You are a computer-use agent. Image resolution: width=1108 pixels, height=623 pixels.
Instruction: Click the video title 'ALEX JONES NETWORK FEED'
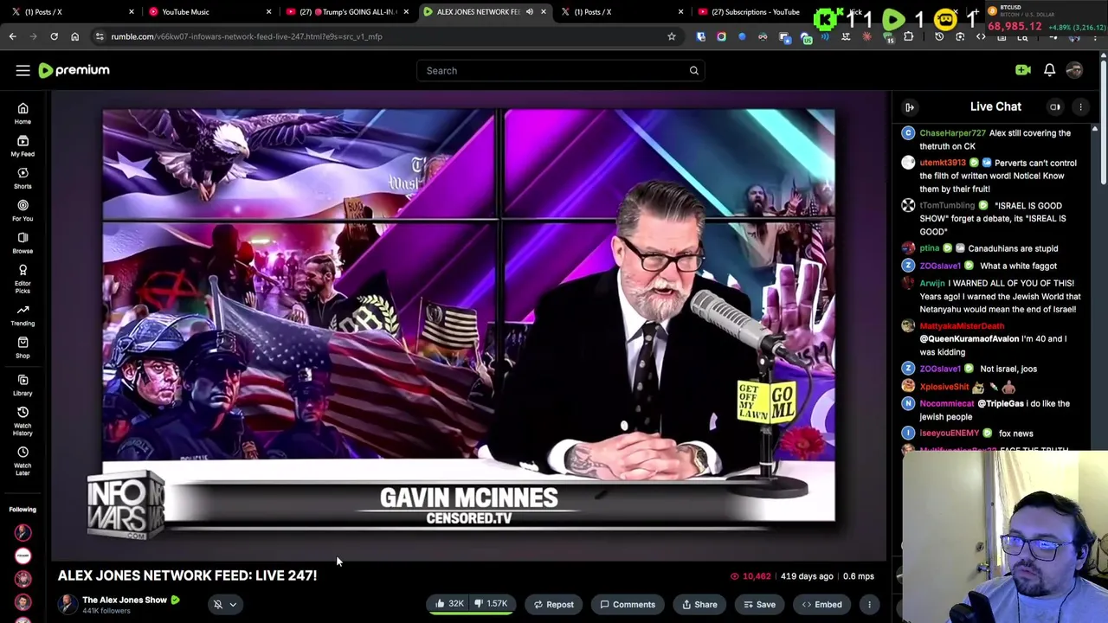[x=187, y=575]
